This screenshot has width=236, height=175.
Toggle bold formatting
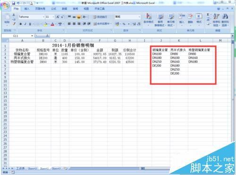[x=21, y=24]
